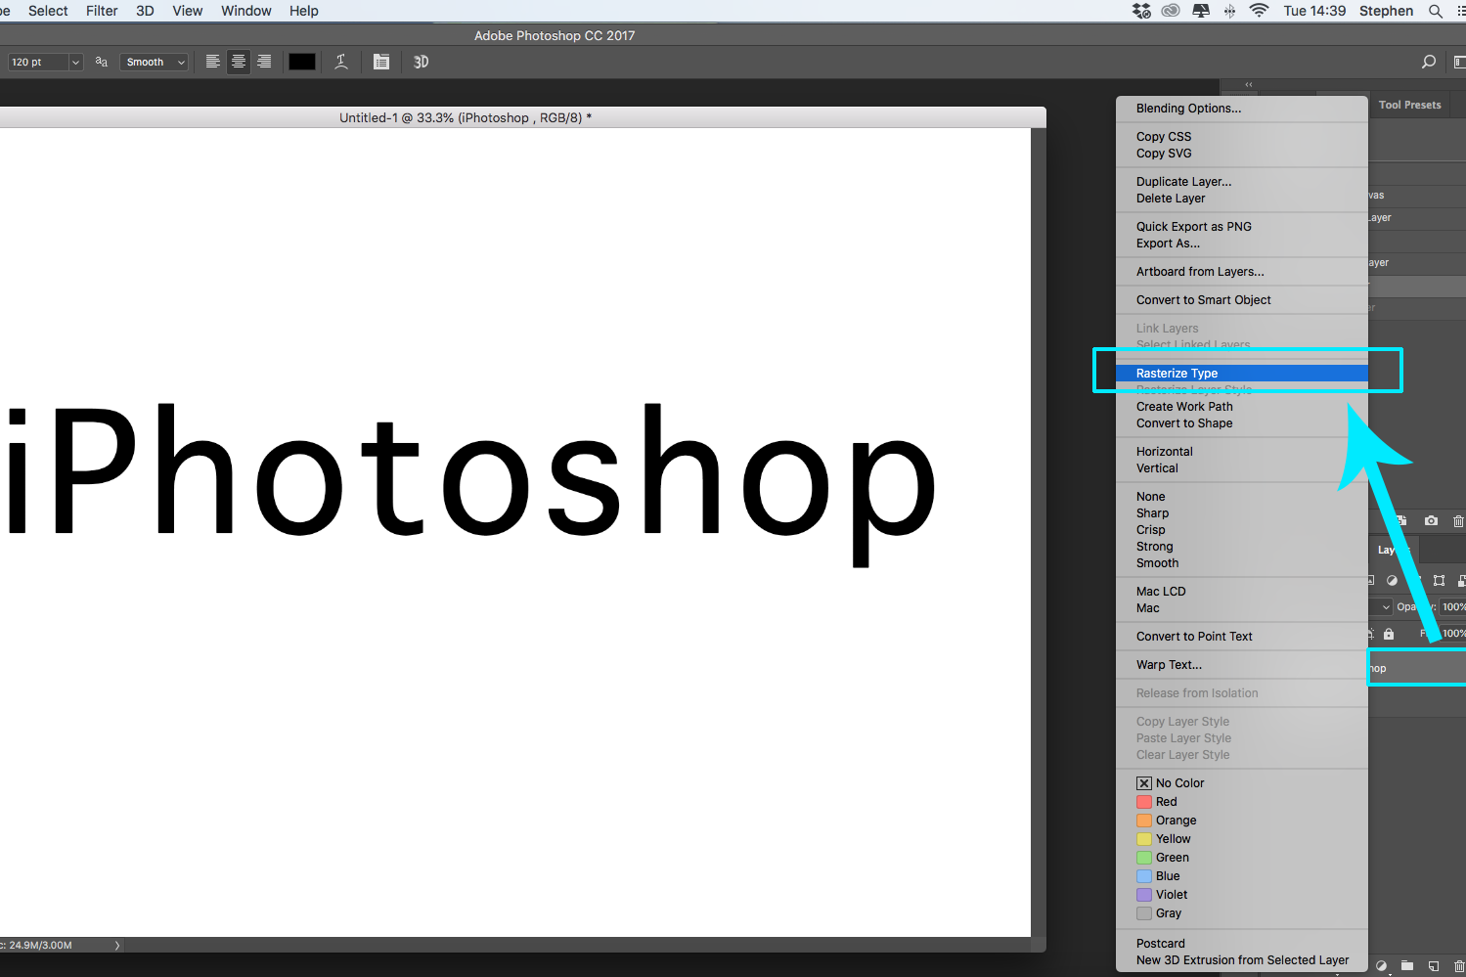
Task: Left align the text
Action: [x=212, y=62]
